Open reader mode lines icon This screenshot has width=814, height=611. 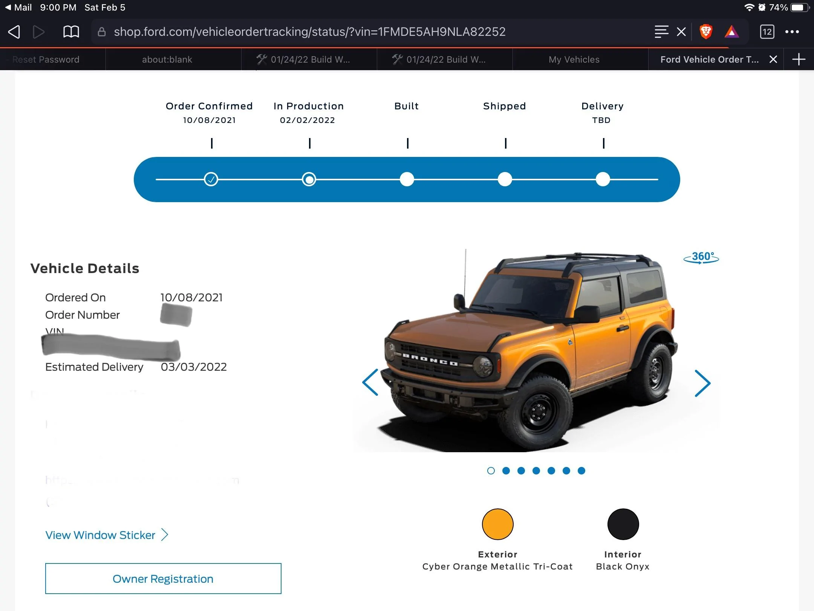661,32
